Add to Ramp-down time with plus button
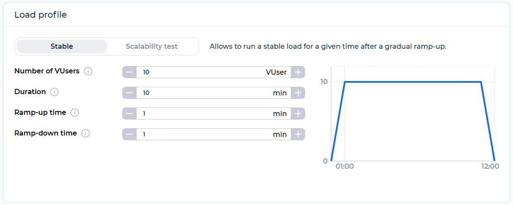513x205 pixels. pyautogui.click(x=298, y=134)
